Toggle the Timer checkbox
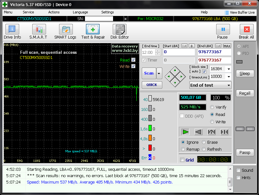Image resolution: width=259 pixels, height=195 pixels. (x=144, y=60)
